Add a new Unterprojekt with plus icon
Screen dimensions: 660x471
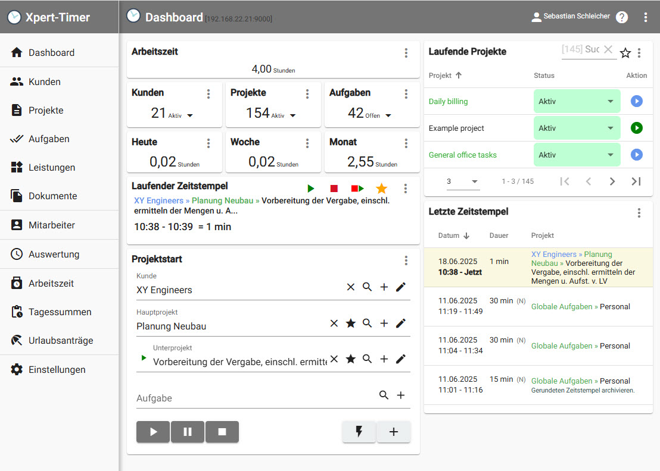coord(384,359)
